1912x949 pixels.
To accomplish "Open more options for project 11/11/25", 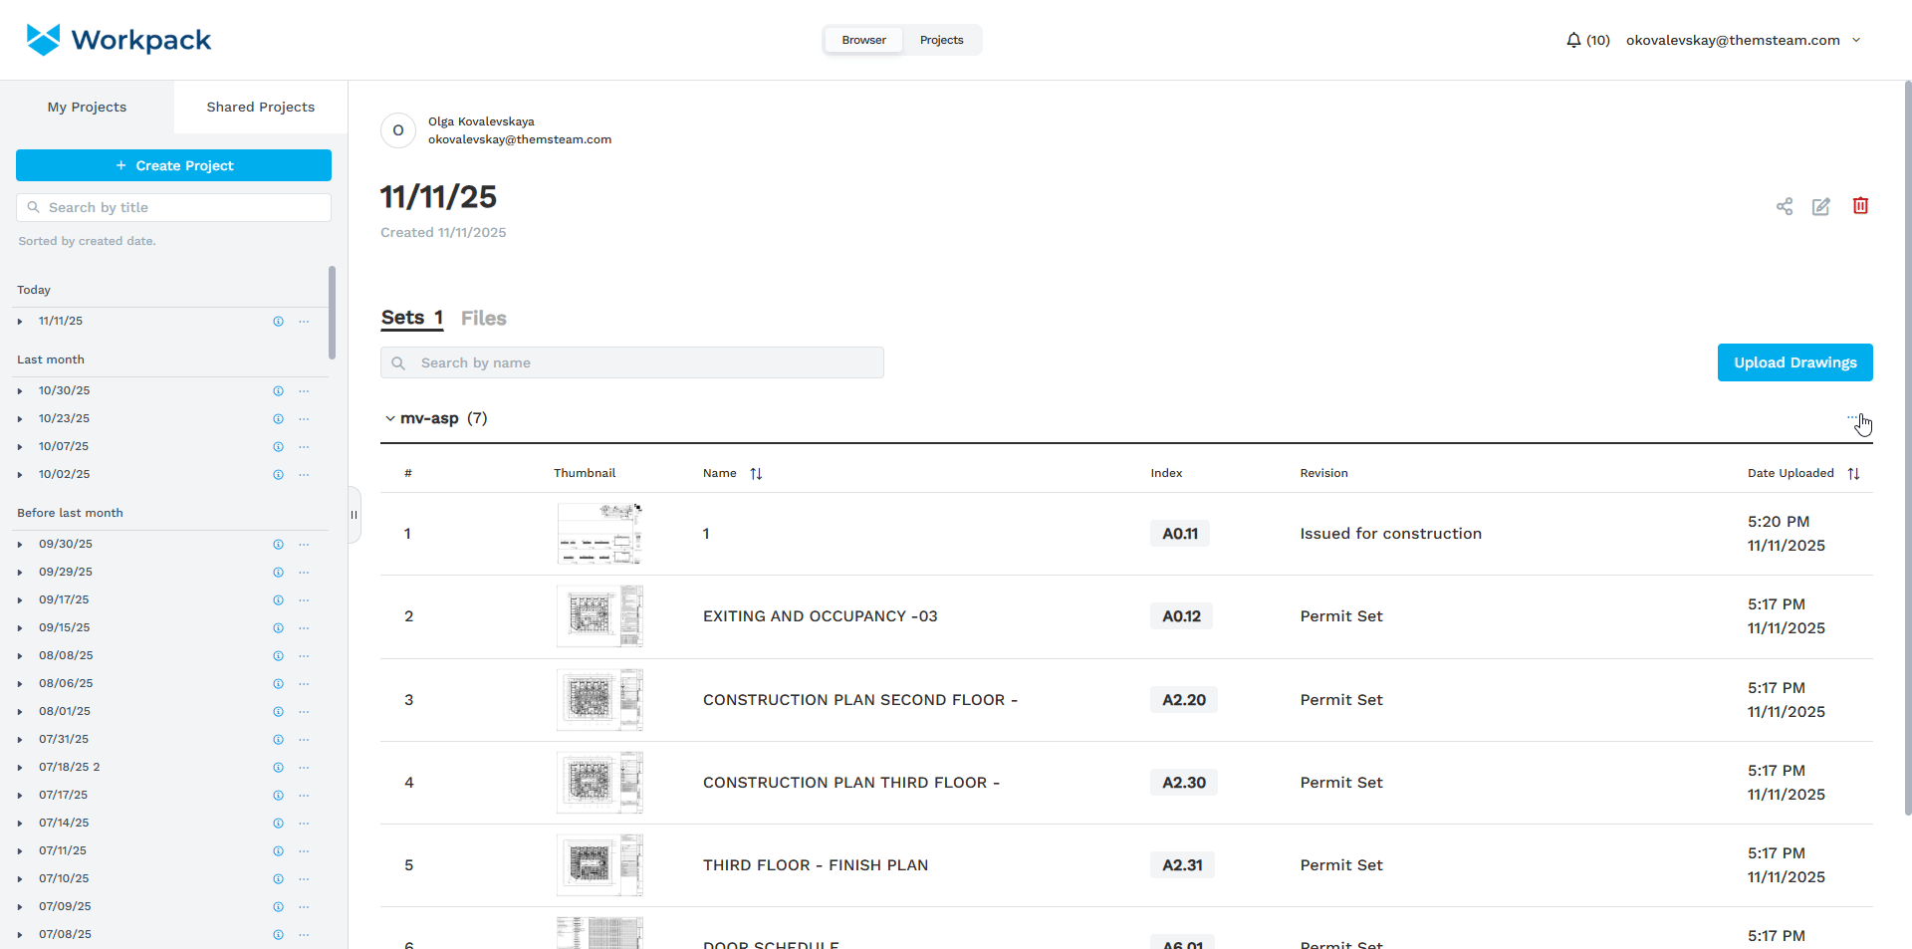I will 304,322.
